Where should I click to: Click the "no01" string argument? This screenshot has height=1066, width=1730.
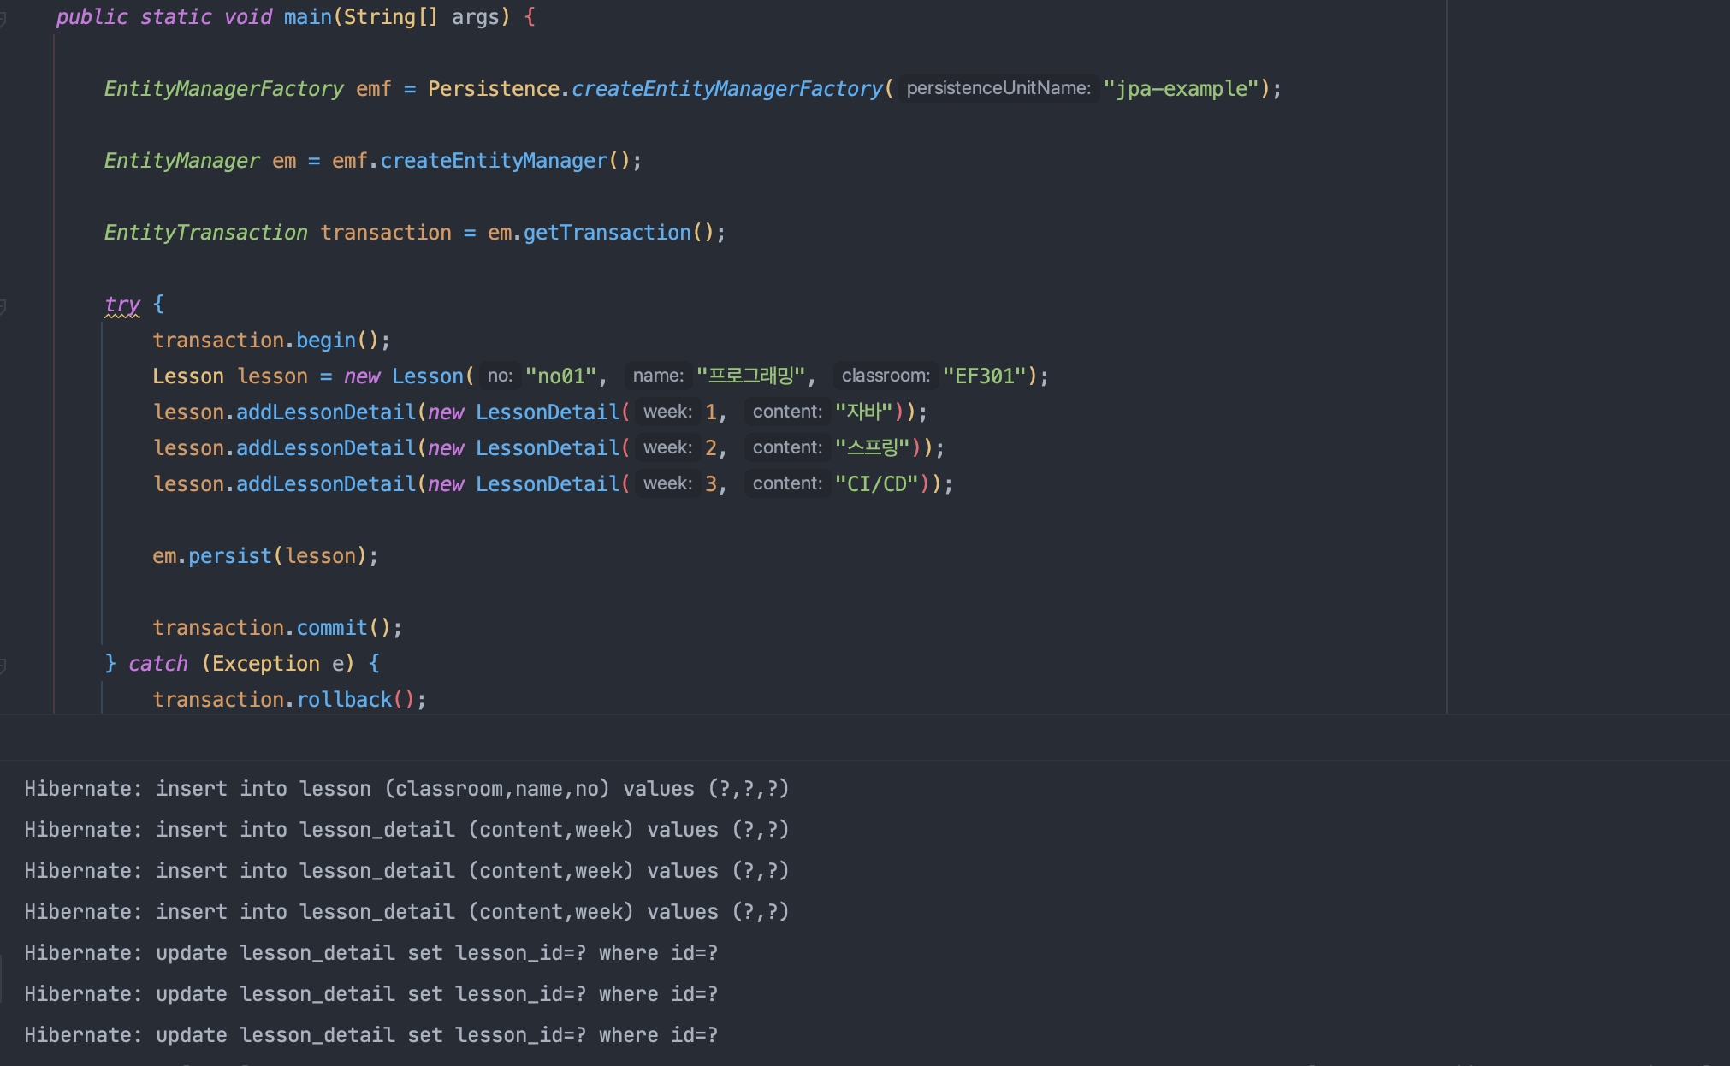tap(560, 376)
